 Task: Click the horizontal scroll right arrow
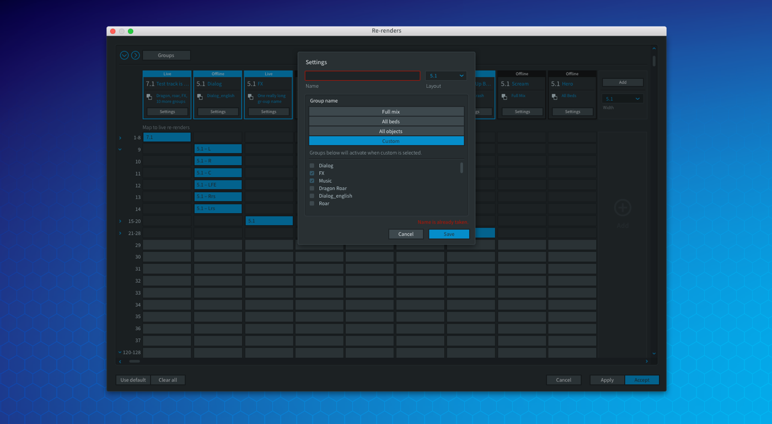tap(647, 362)
